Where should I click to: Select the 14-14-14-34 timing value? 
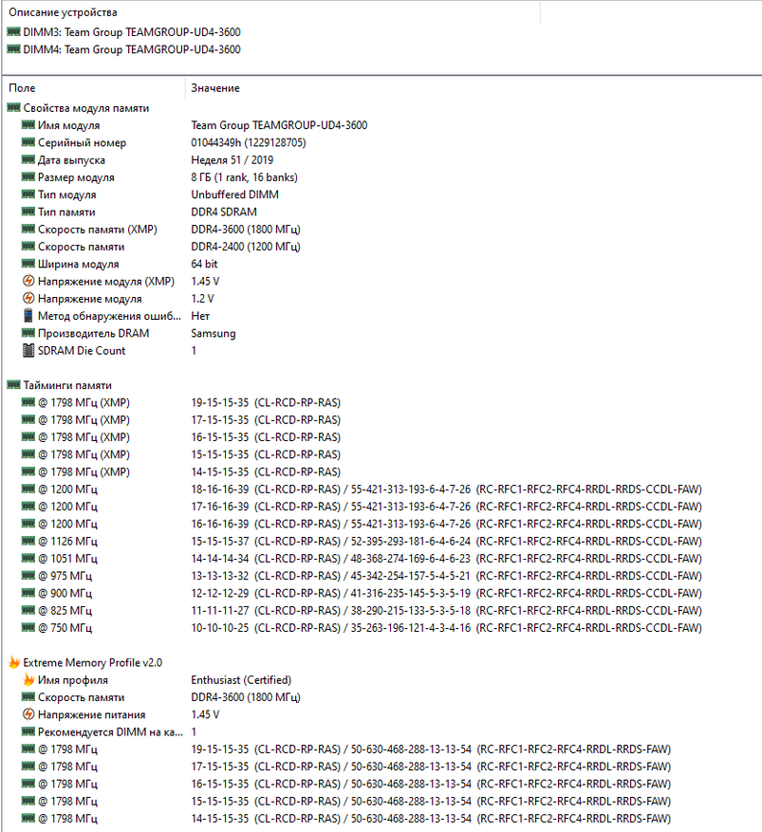tap(220, 559)
